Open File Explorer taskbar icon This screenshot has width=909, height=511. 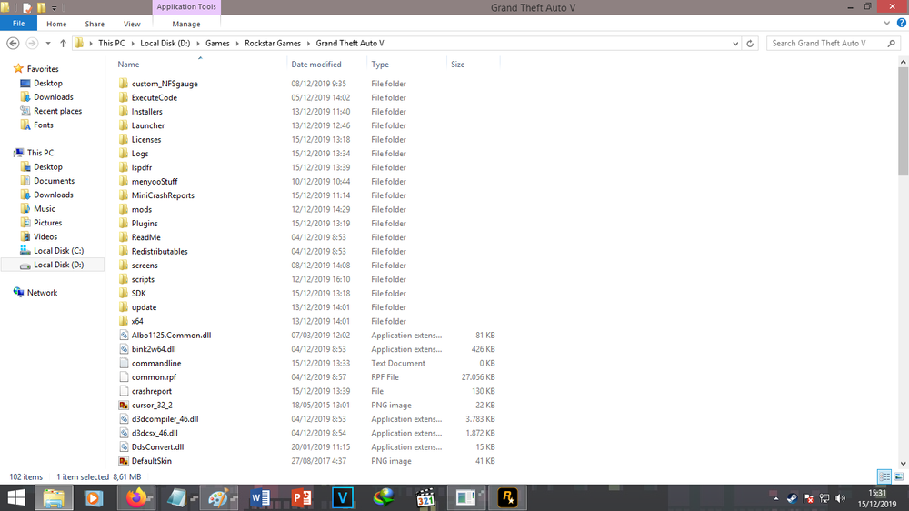[54, 497]
